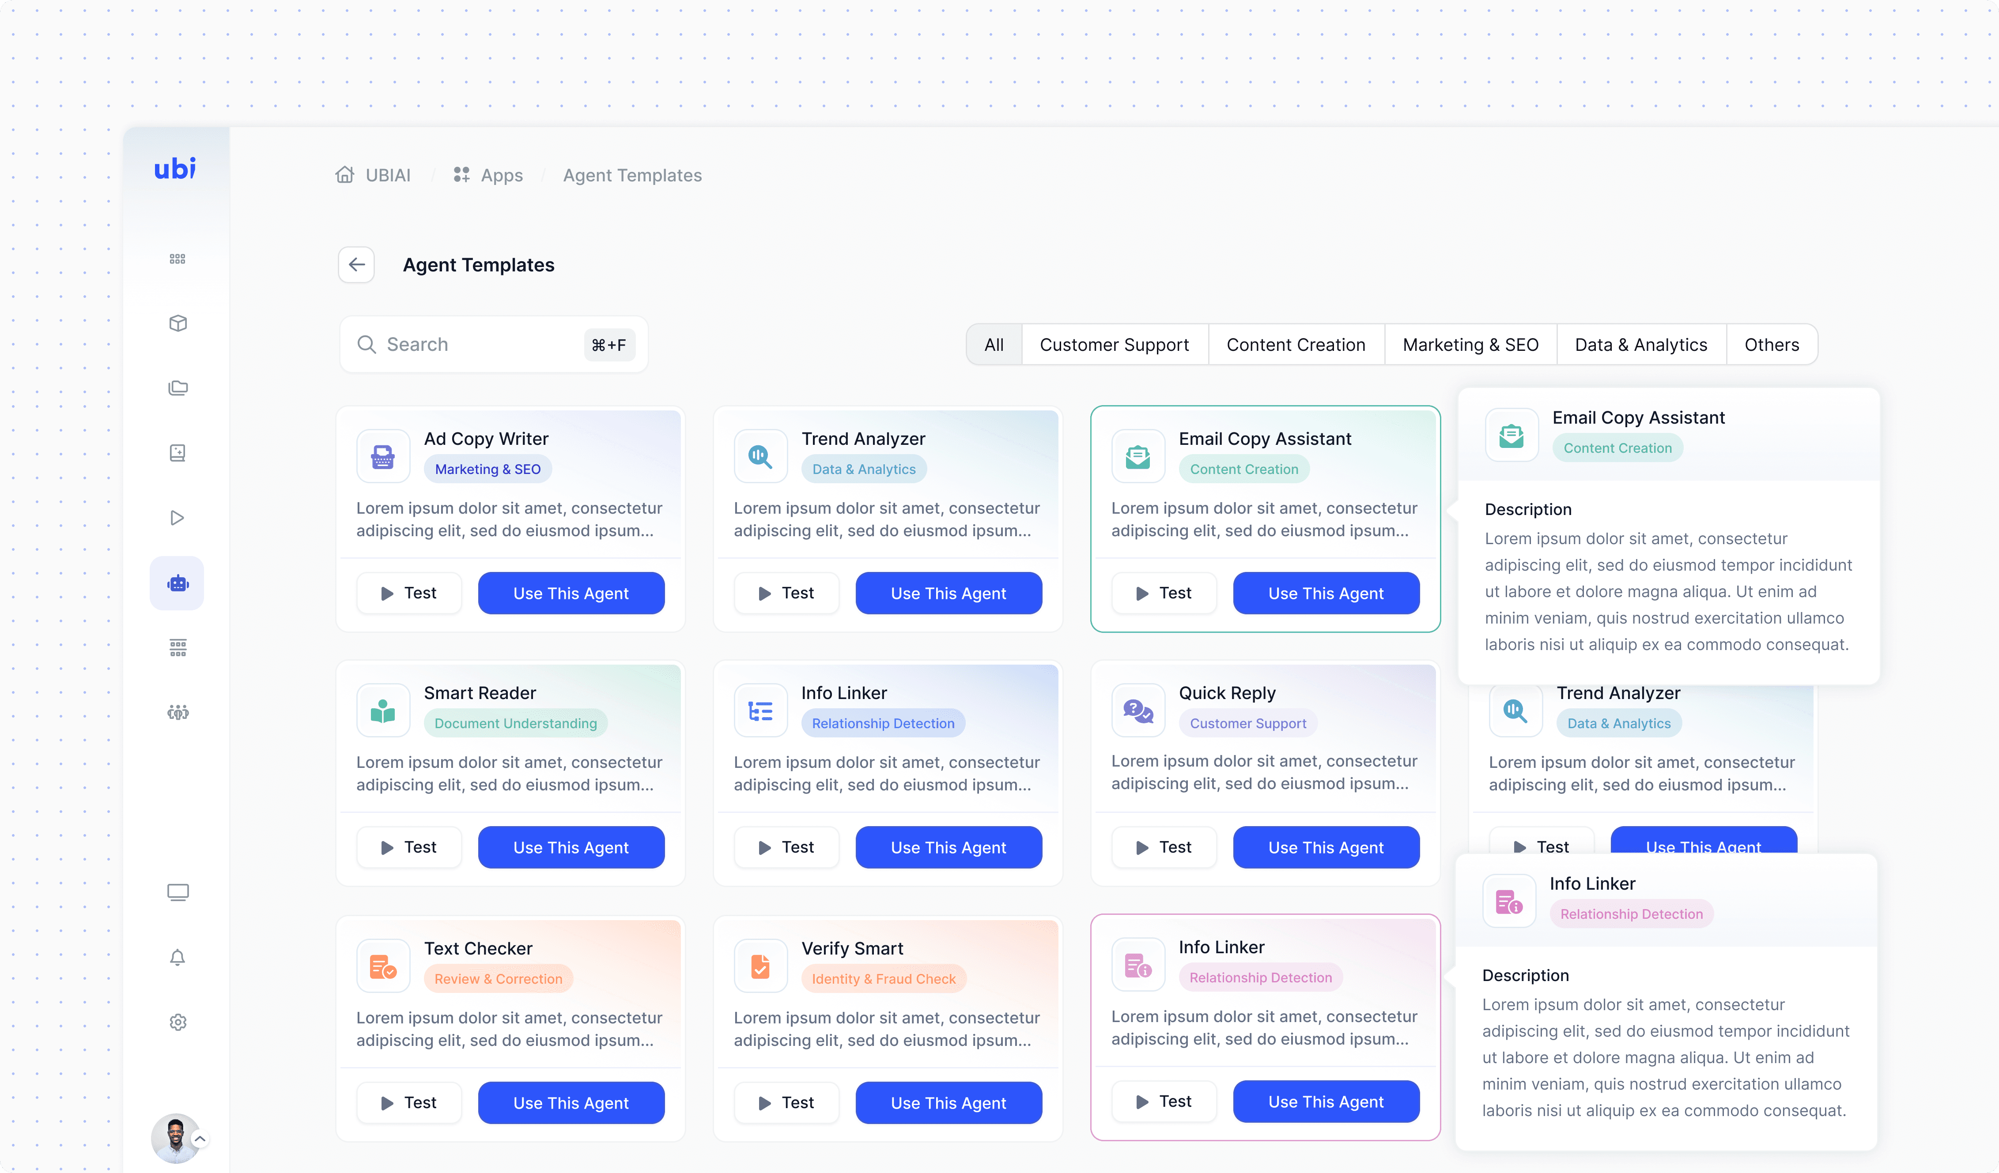The width and height of the screenshot is (1999, 1173).
Task: Switch to Data & Analytics tab
Action: [1640, 345]
